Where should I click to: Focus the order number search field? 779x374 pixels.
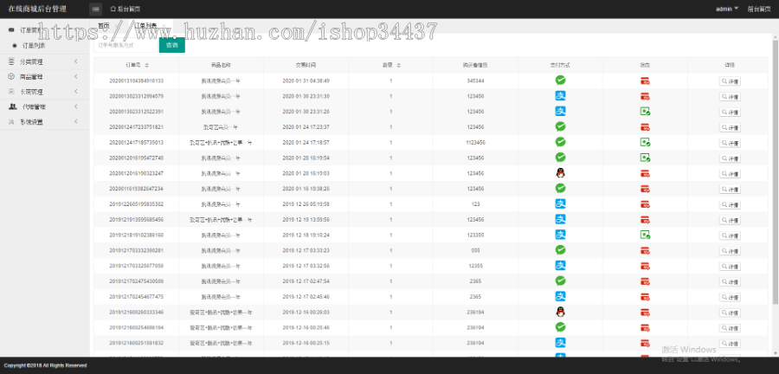[126, 45]
